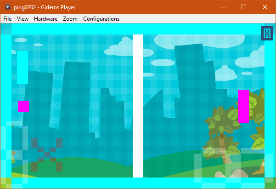The width and height of the screenshot is (276, 189).
Task: Open the Zoom menu
Action: 70,19
